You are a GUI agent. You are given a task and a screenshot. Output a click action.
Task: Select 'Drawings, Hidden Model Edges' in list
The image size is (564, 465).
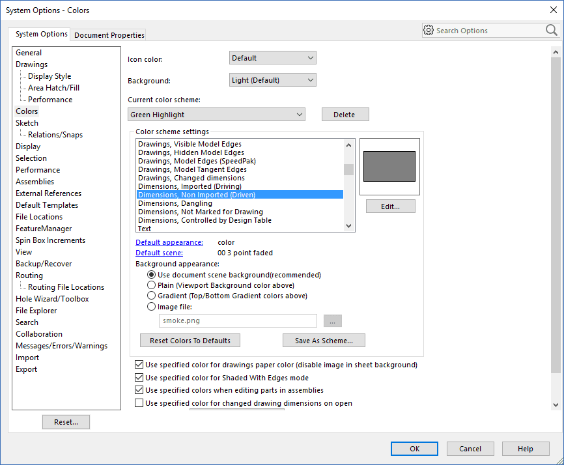pos(240,152)
